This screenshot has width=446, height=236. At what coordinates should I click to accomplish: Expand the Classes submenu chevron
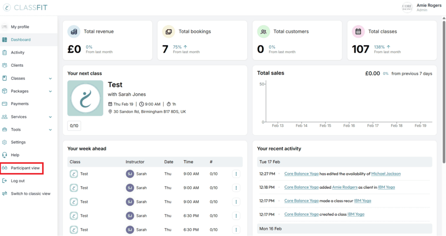(51, 79)
